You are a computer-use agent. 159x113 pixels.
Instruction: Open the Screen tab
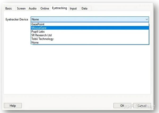(x=21, y=8)
